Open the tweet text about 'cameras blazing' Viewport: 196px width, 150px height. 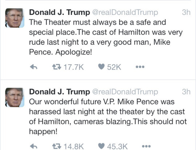tap(108, 117)
